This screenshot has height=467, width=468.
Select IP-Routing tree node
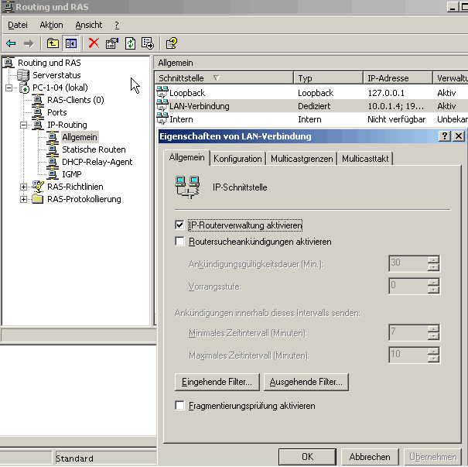pos(67,125)
